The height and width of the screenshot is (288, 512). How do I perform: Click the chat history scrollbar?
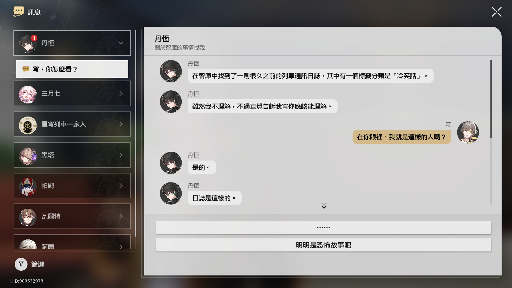click(x=491, y=99)
